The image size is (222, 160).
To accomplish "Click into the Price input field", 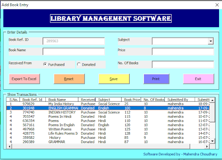I will [183, 52].
